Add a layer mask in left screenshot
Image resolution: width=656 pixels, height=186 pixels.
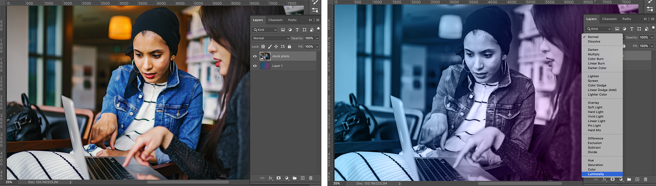click(278, 178)
